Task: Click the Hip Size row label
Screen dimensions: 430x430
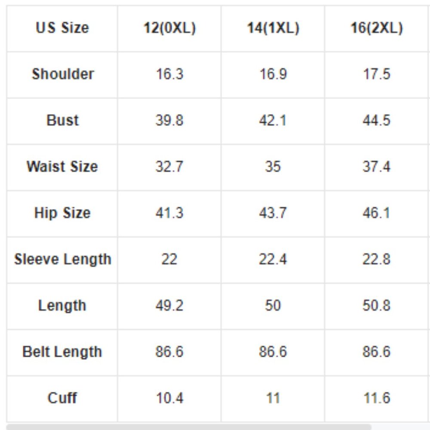Action: (x=62, y=213)
